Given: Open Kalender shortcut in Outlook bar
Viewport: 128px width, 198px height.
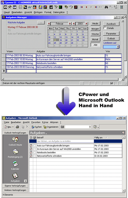Looking at the screenshot, I should [15, 166].
